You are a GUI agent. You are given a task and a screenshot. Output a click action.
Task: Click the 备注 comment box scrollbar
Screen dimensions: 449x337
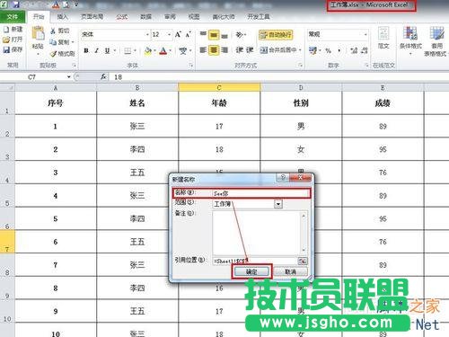click(x=304, y=233)
